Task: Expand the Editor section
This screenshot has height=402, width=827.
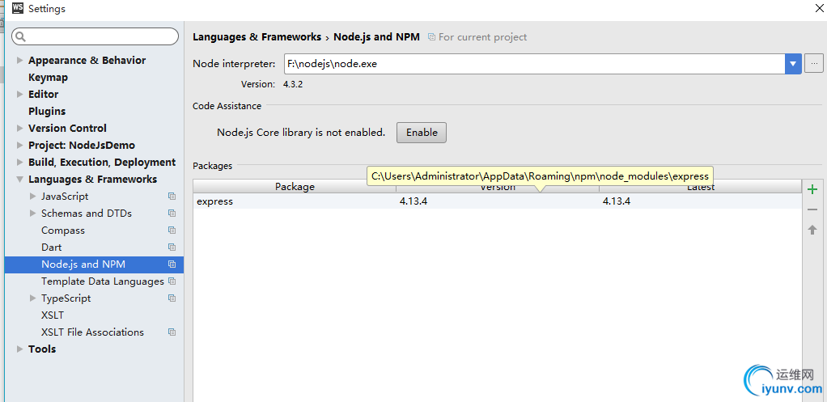Action: coord(20,95)
